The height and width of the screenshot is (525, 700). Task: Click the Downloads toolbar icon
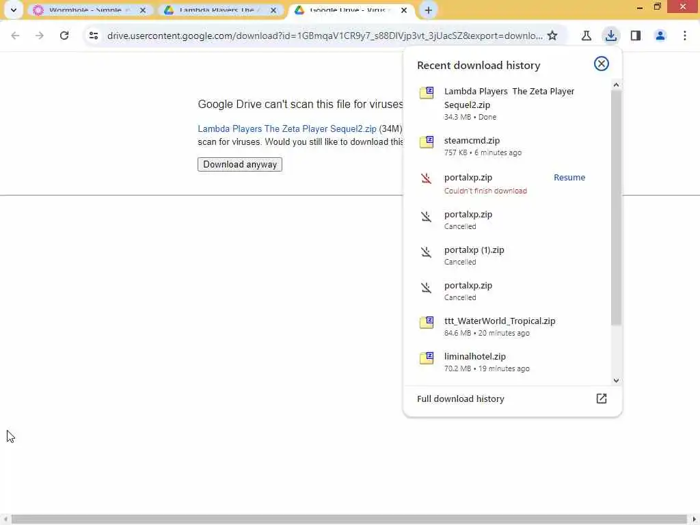click(610, 36)
